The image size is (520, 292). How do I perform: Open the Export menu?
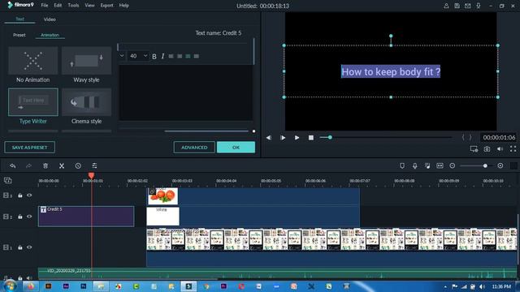click(106, 6)
